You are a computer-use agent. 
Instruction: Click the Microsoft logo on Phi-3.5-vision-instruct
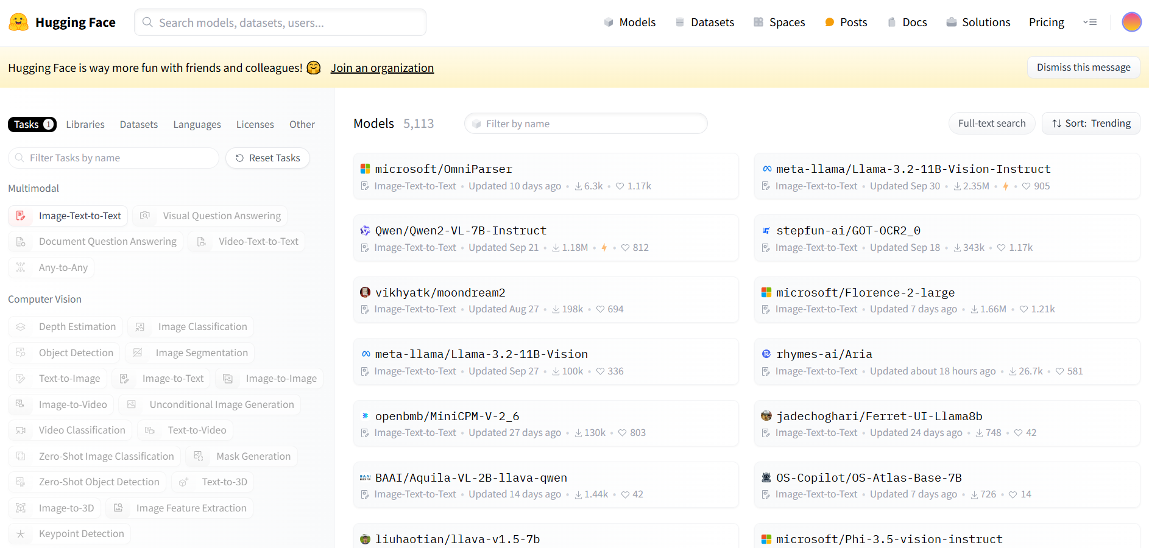766,539
